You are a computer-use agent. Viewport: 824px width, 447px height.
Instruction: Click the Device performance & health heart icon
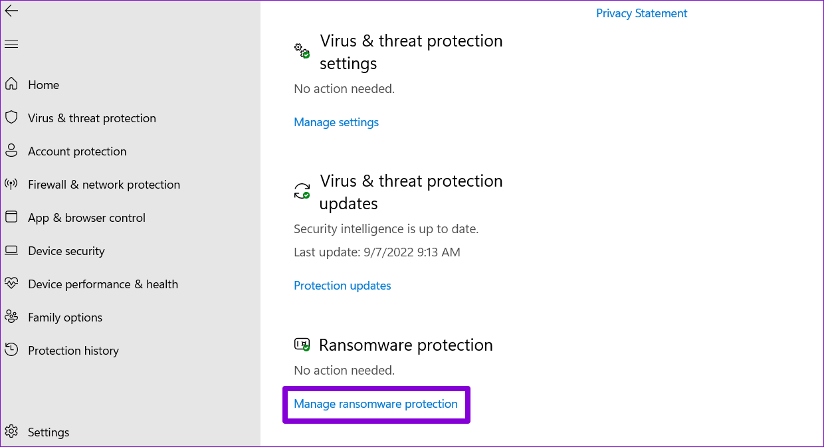11,284
